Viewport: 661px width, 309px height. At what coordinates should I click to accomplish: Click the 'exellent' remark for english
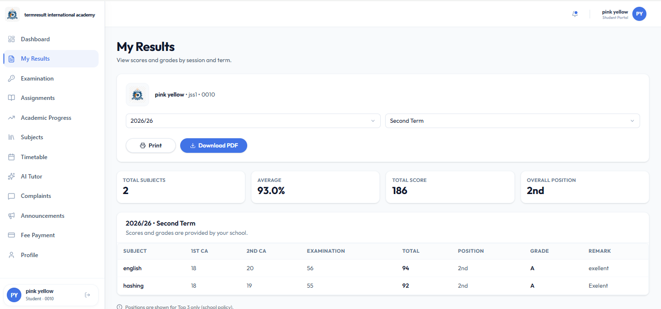(x=598, y=268)
